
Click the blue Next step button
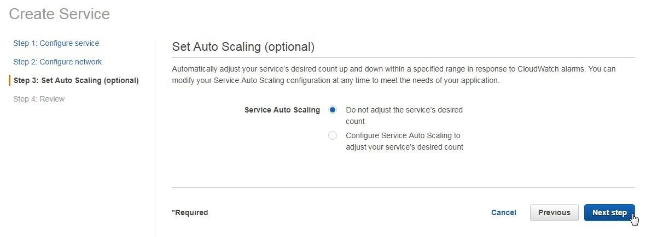point(609,213)
